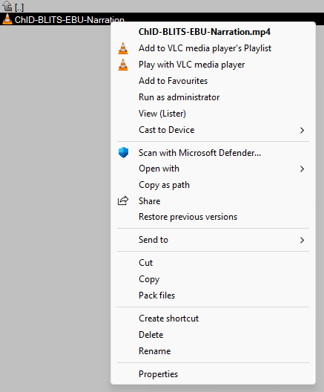Click the Share arrow icon
This screenshot has height=392, width=324.
pos(123,200)
